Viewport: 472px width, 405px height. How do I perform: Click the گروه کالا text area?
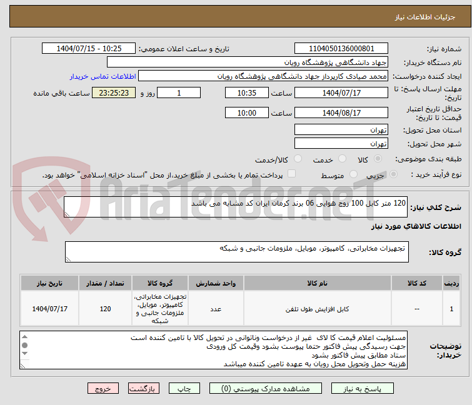pyautogui.click(x=236, y=252)
